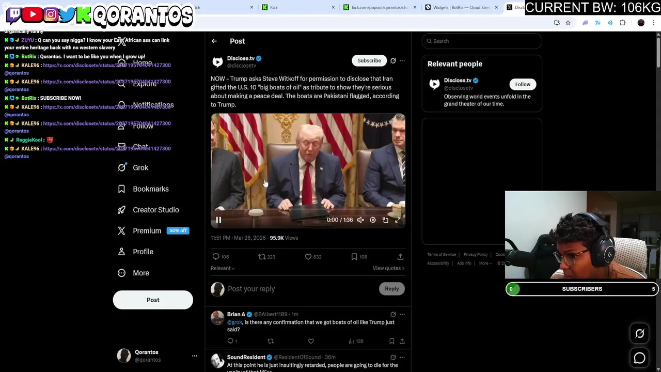Open Bookmarks in the sidebar
The height and width of the screenshot is (372, 661).
pyautogui.click(x=143, y=189)
